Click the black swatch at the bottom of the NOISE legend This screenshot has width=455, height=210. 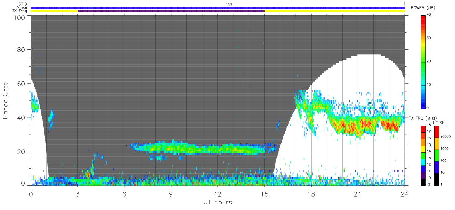436,179
